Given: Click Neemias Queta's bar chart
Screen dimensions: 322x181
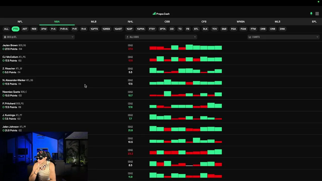Looking at the screenshot, I should coord(186,94).
